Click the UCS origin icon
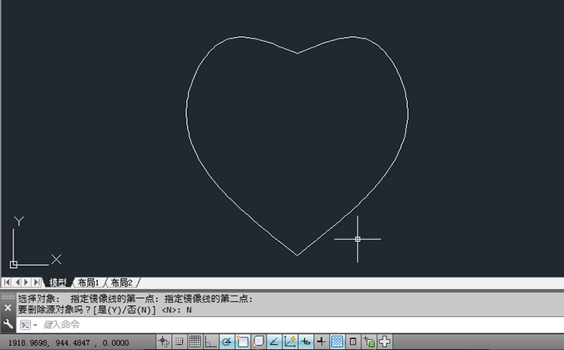 13,265
